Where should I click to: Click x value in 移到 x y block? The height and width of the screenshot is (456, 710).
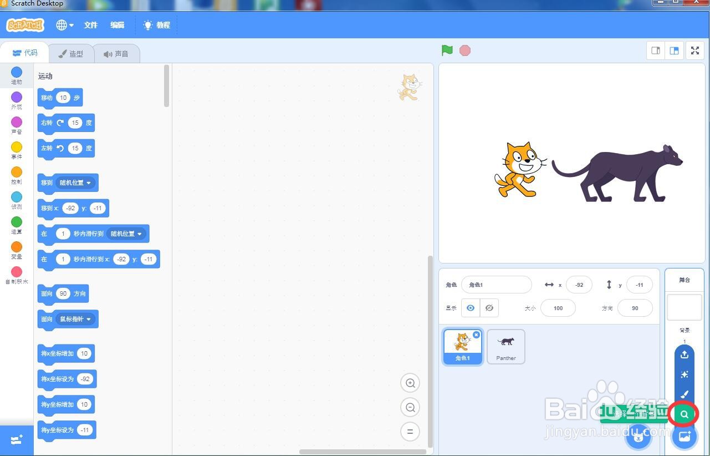tap(70, 208)
